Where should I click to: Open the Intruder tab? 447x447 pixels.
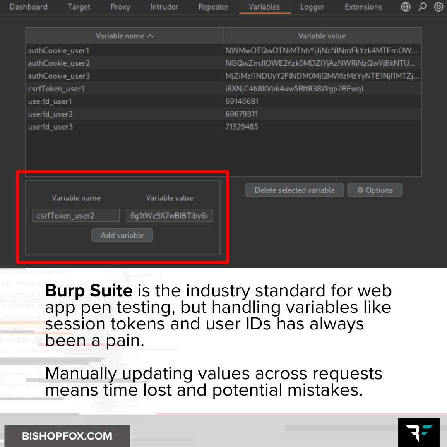[164, 7]
